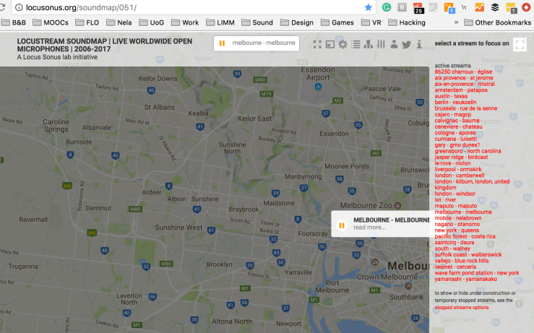The width and height of the screenshot is (534, 333).
Task: Pause the melbourne stream in top player
Action: point(223,43)
